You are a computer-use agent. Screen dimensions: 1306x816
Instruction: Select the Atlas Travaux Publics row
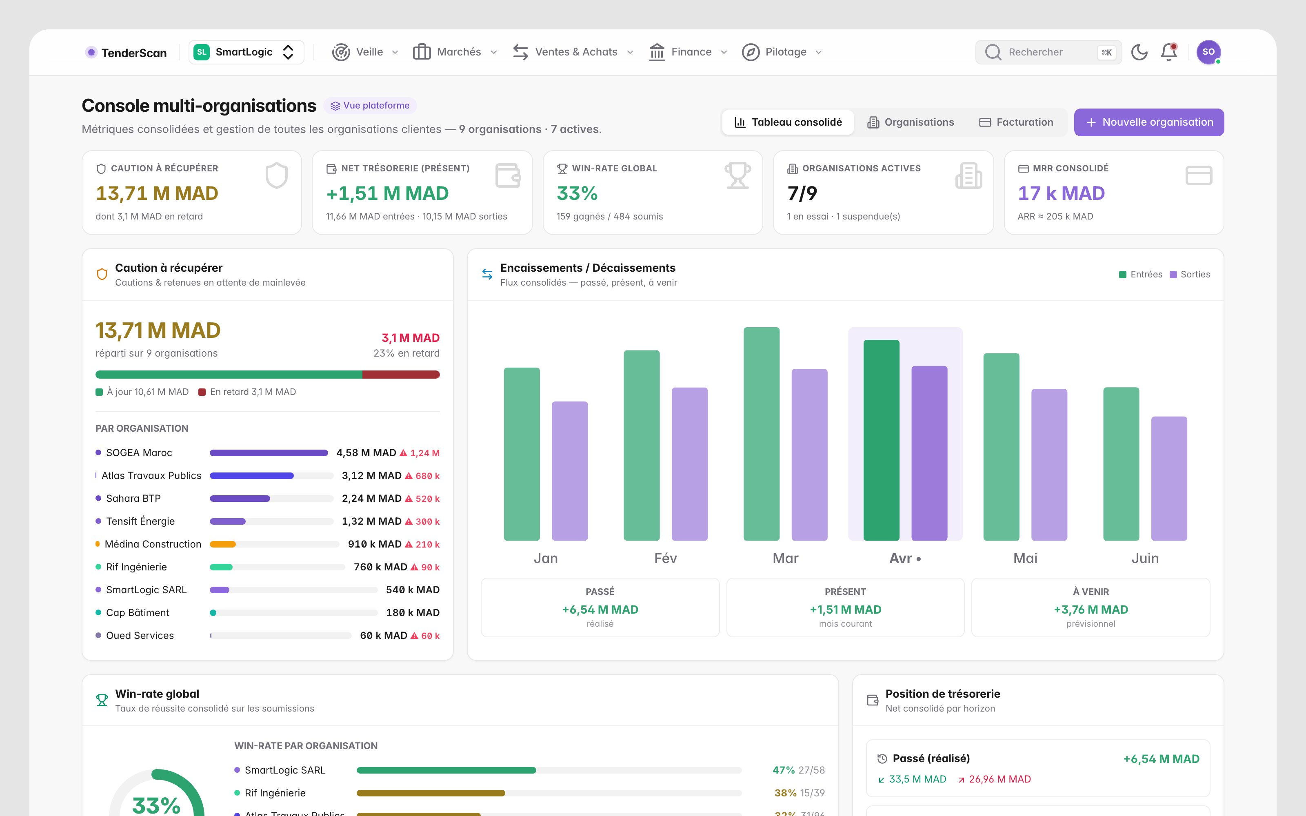268,475
